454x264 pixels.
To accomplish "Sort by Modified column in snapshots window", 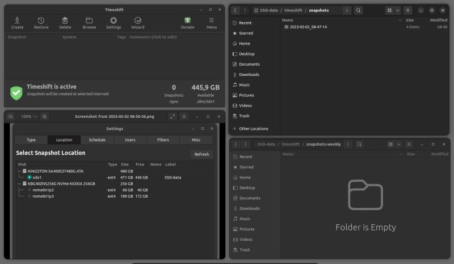I will click(438, 20).
